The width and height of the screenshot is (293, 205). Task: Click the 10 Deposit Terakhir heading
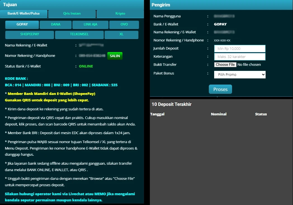click(x=172, y=104)
